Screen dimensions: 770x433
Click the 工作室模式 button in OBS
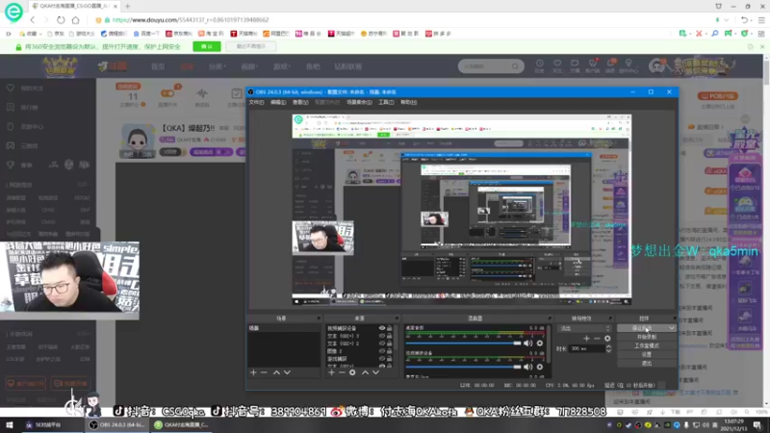point(646,345)
